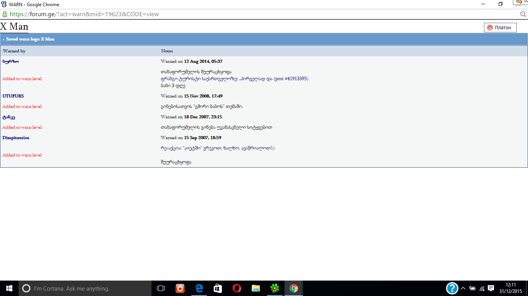528x296 pixels.
Task: Click the Cortana search box
Action: tap(85, 288)
